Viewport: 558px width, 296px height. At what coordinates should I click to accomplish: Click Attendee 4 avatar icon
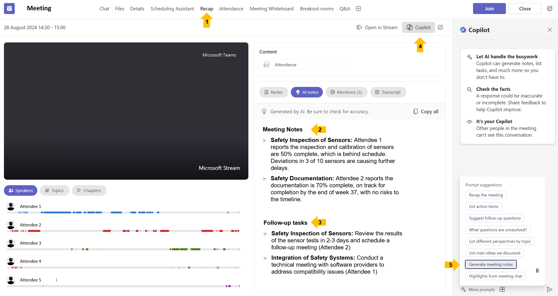pyautogui.click(x=11, y=261)
